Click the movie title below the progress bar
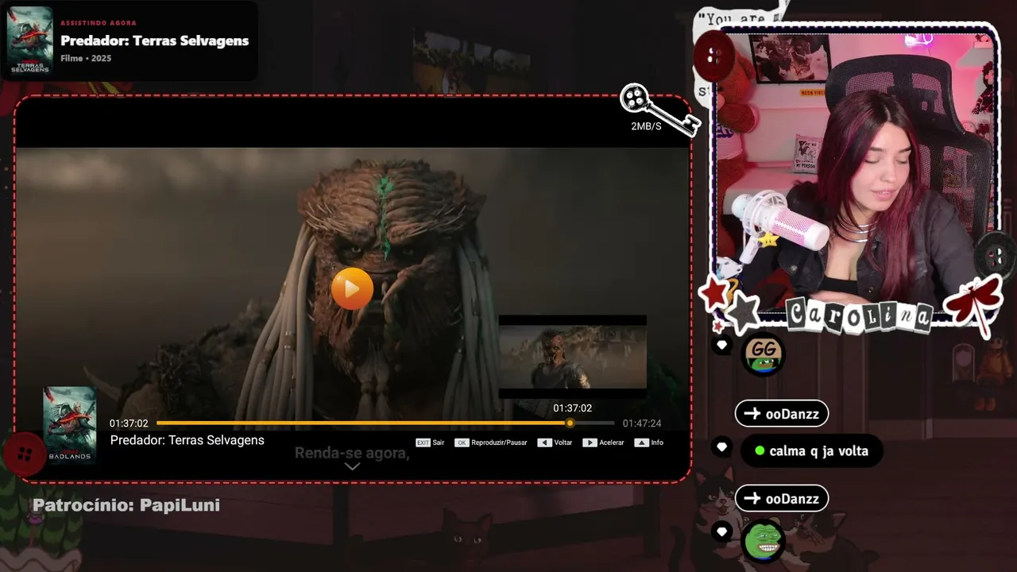 click(188, 440)
